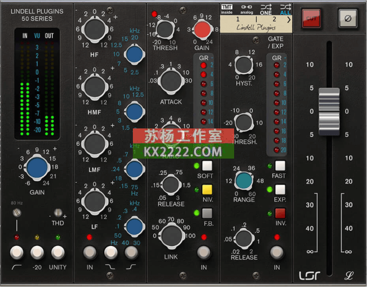The height and width of the screenshot is (287, 367).
Task: Click the gate HYST. knob
Action: pyautogui.click(x=244, y=65)
